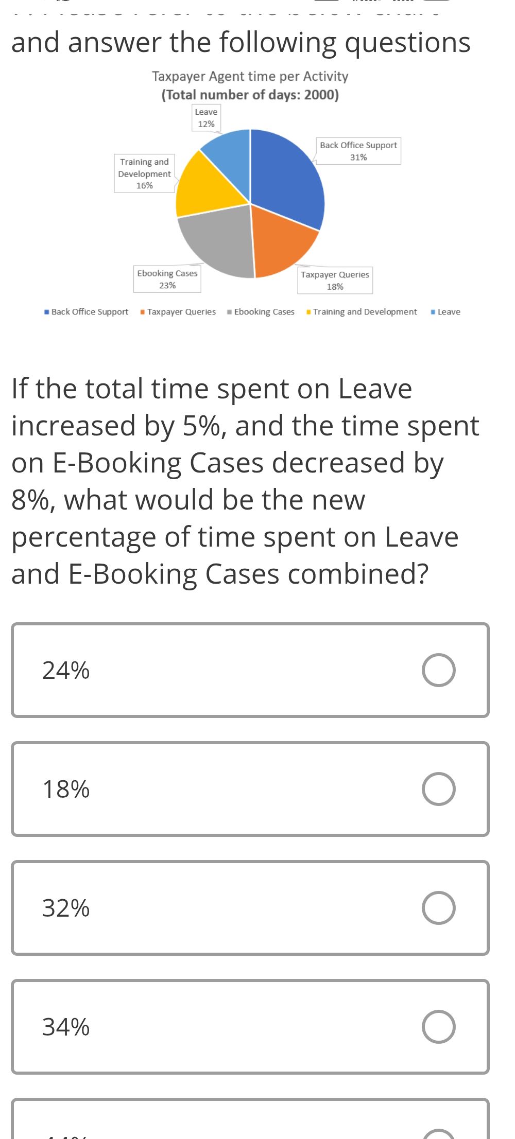Image resolution: width=515 pixels, height=1139 pixels.
Task: Click the yellow Training and Development legend marker
Action: pyautogui.click(x=308, y=311)
